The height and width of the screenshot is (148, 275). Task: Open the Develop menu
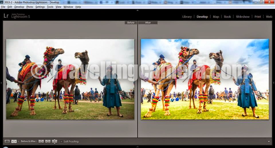point(19,7)
